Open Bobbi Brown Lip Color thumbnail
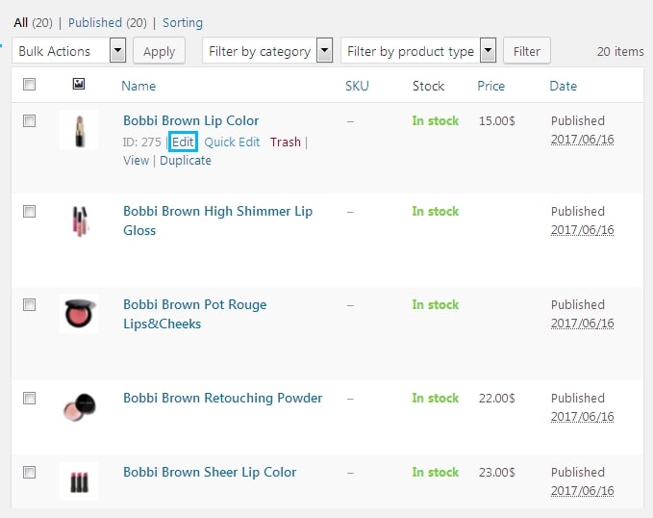 coord(79,130)
